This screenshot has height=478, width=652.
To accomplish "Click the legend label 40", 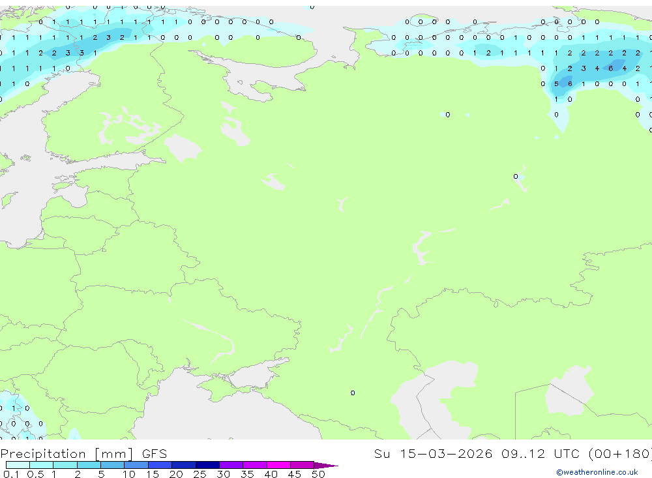I will coord(271,474).
